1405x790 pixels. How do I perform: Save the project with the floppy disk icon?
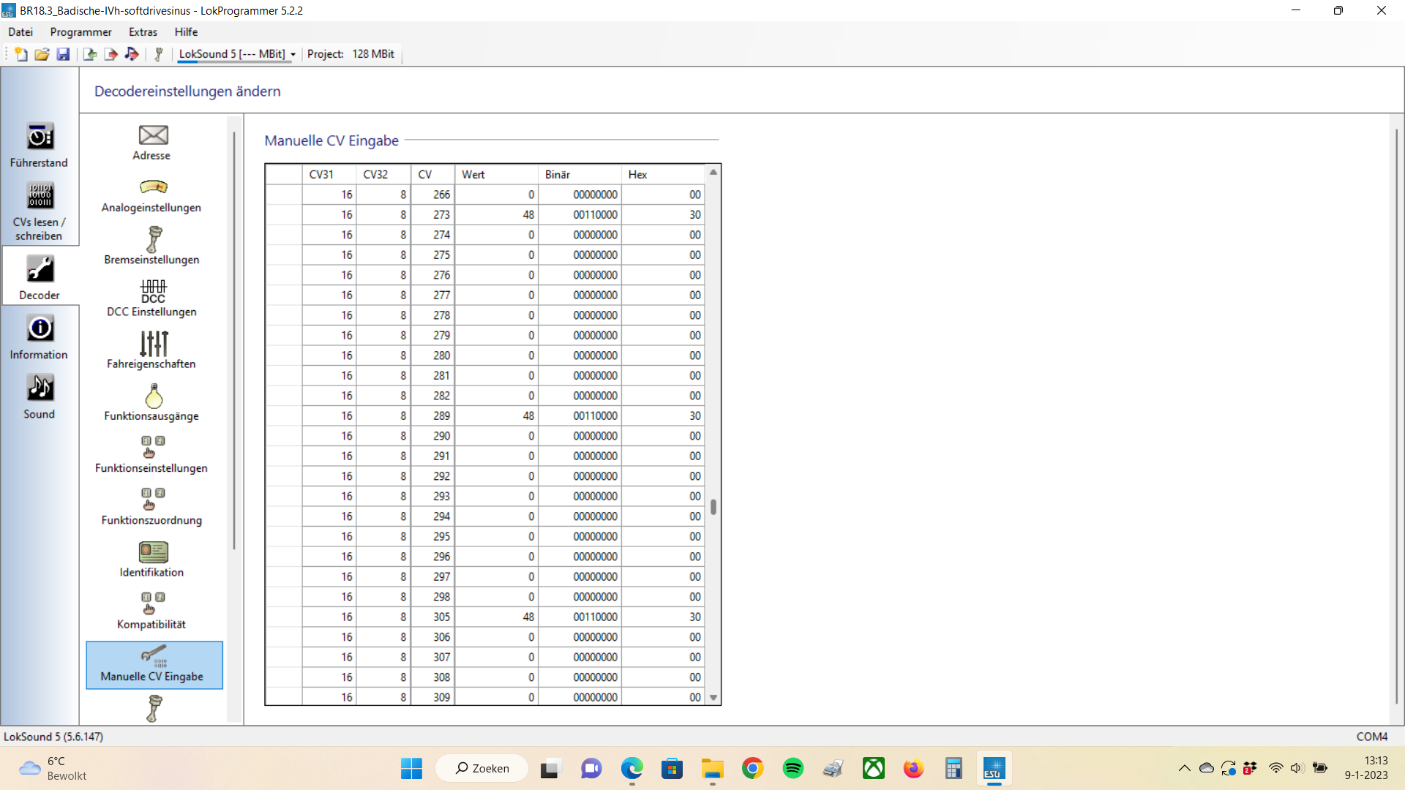pyautogui.click(x=63, y=54)
